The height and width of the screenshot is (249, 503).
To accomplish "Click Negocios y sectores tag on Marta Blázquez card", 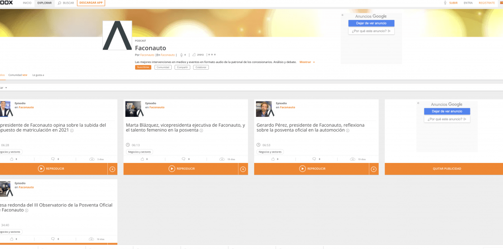I will click(x=140, y=152).
